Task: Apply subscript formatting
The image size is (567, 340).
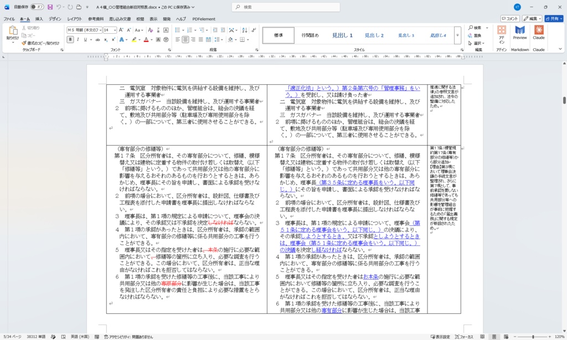Action: 106,40
